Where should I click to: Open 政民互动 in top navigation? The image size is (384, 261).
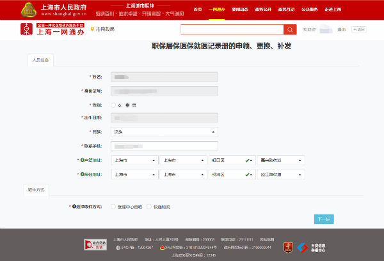coord(286,10)
